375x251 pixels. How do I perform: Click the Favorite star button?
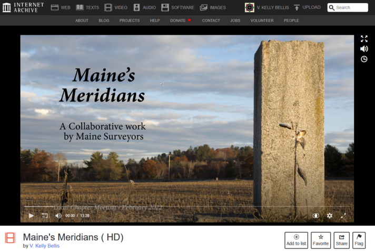[321, 240]
